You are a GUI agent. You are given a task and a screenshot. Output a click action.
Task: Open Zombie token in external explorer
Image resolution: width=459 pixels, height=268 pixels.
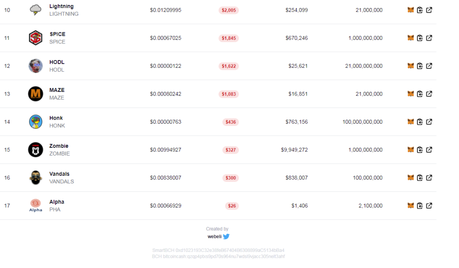click(429, 150)
